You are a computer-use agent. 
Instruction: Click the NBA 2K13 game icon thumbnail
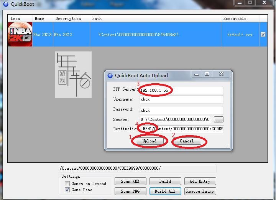pos(20,35)
